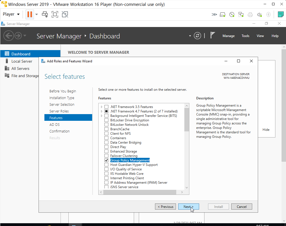Select Data Center Bridging feature row
The height and width of the screenshot is (226, 286).
point(126,143)
